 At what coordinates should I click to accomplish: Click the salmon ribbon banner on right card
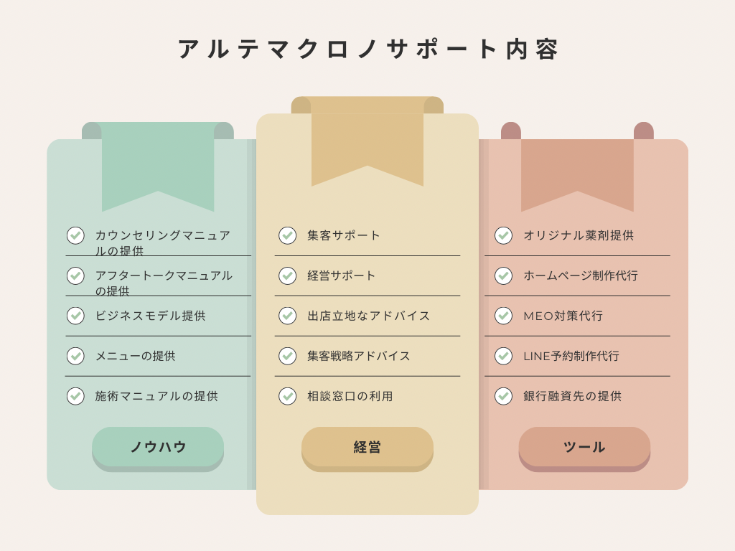(578, 175)
